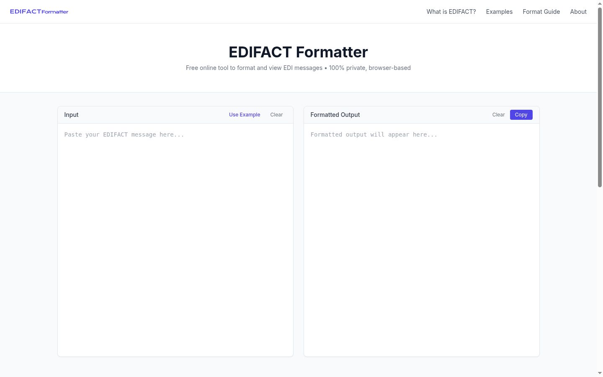Click the Formatted Output panel title
The height and width of the screenshot is (377, 603).
point(335,115)
